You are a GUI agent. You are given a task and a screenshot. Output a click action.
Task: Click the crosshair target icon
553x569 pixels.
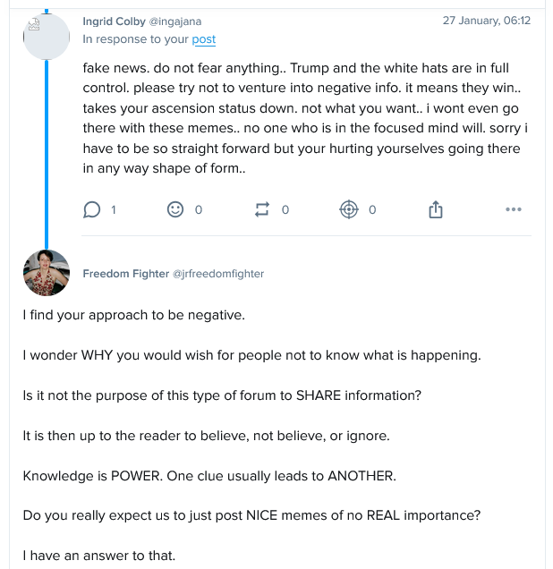pos(349,209)
